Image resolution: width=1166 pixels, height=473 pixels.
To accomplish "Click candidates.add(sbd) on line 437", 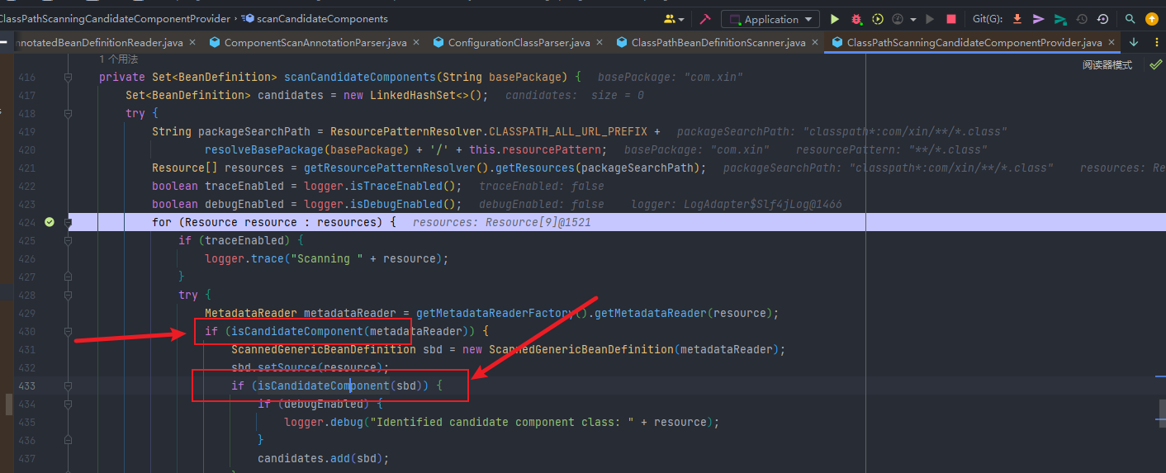I will (x=323, y=458).
